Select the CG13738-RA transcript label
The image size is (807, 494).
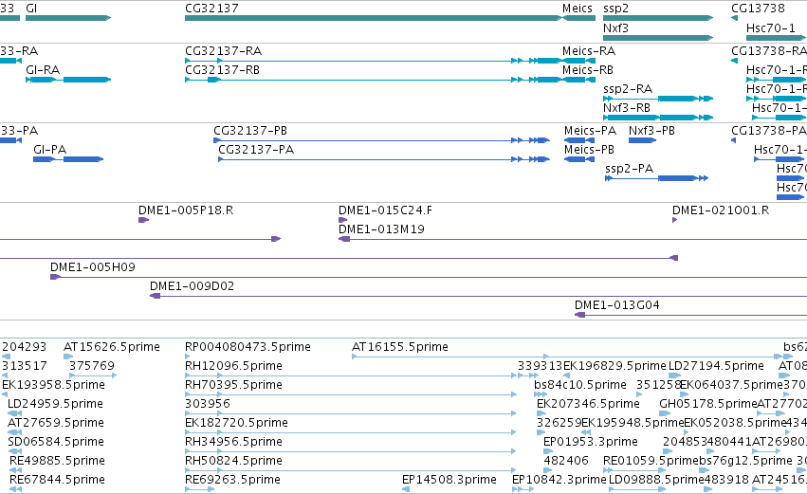(x=769, y=51)
